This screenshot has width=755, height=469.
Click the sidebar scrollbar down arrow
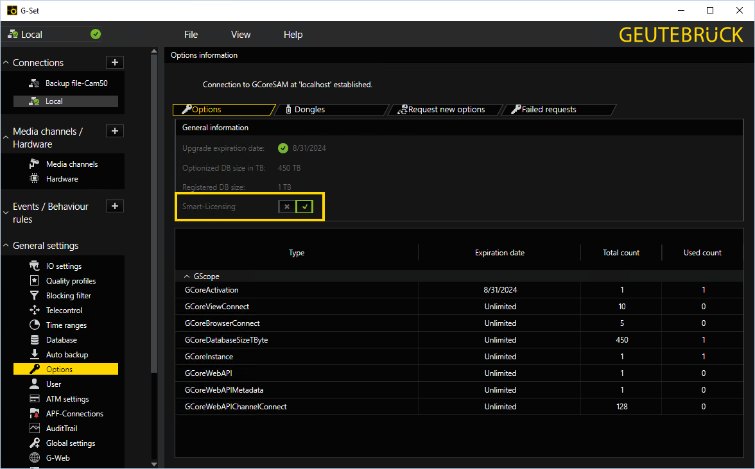point(153,464)
